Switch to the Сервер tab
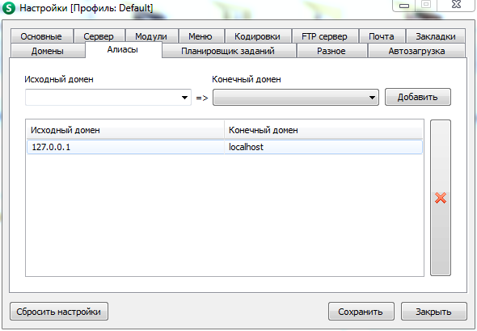Screen dimensions: 477x331 pyautogui.click(x=99, y=36)
